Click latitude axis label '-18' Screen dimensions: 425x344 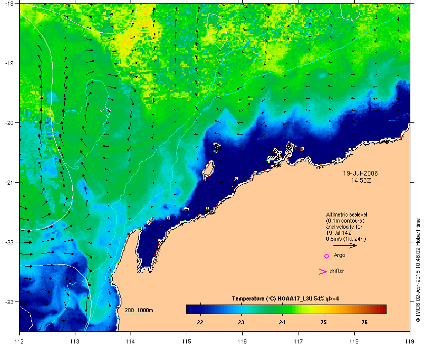(x=9, y=3)
